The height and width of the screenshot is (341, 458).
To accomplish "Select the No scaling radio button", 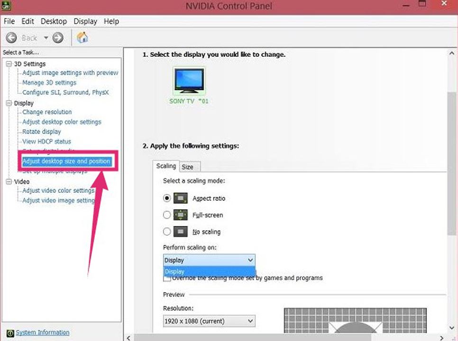I will 167,232.
